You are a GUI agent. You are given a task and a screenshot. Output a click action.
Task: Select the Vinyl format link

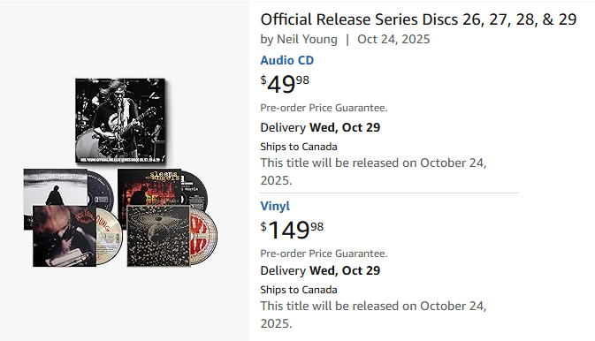(275, 206)
